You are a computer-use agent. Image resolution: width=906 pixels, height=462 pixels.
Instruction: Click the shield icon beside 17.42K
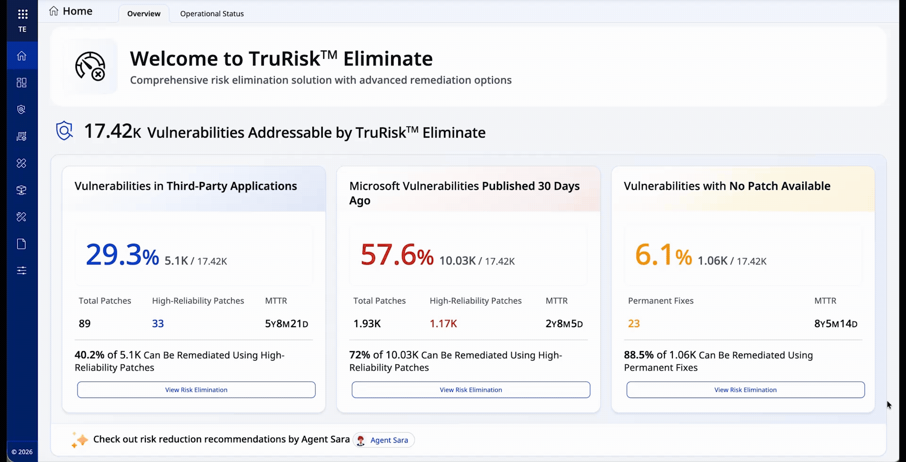(65, 131)
